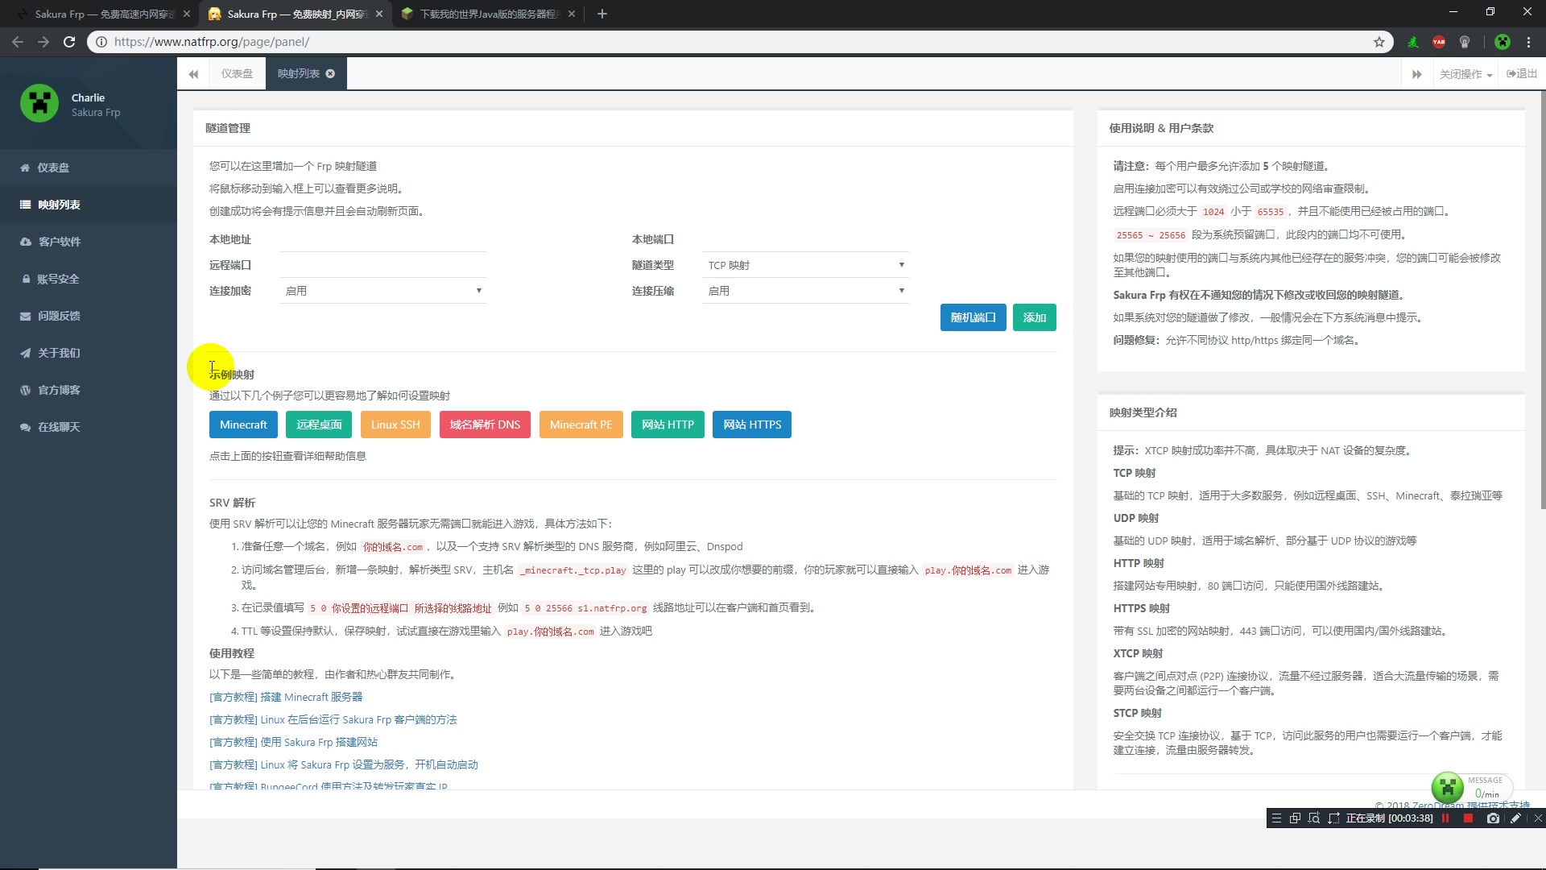The height and width of the screenshot is (870, 1546).
Task: Close the 下载我的世界 browser tab
Action: tap(572, 14)
